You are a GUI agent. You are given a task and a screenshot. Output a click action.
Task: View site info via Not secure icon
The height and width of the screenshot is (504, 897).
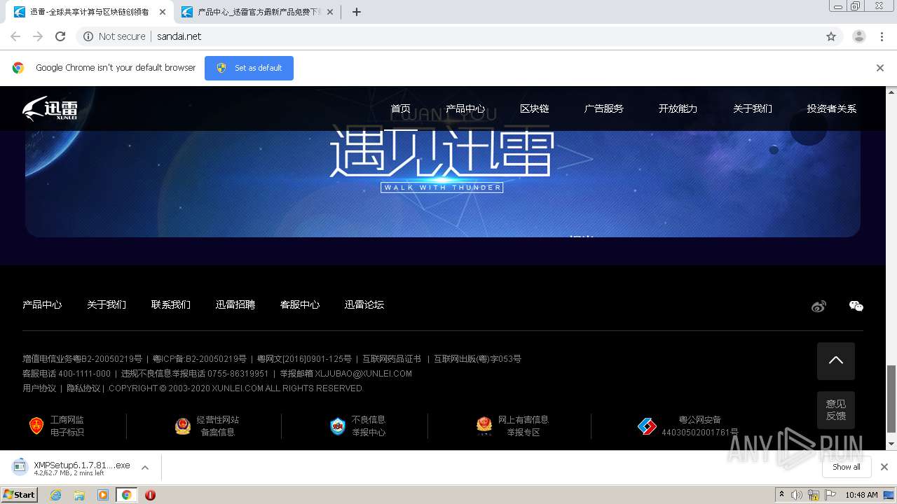(x=88, y=36)
